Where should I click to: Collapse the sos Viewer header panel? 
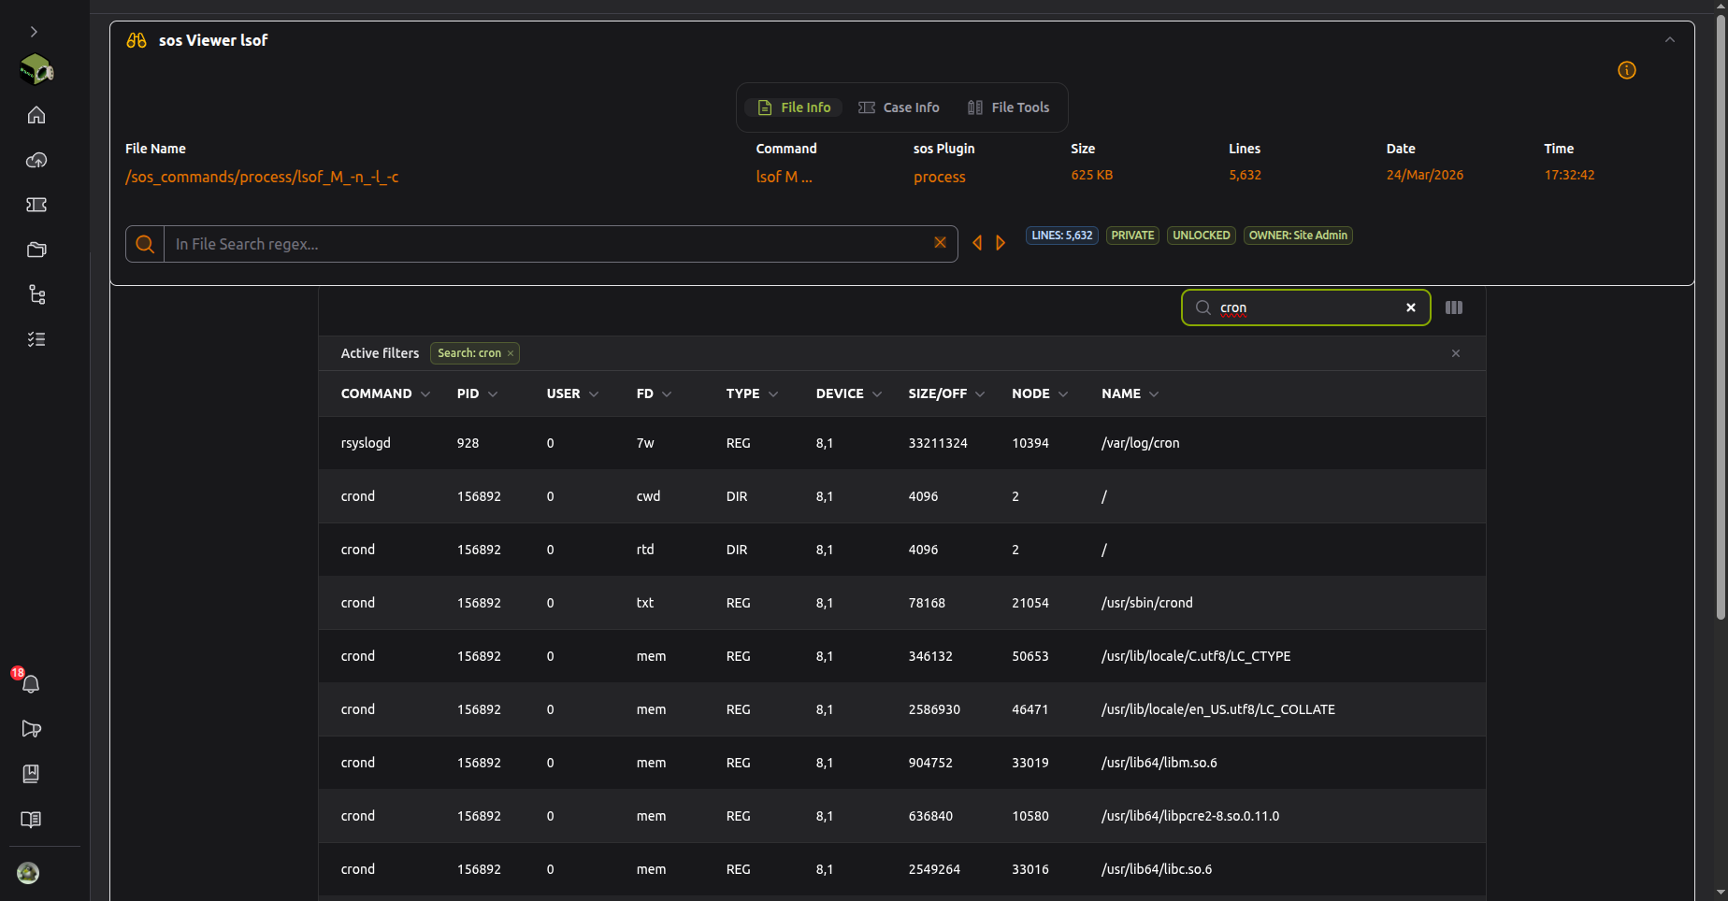coord(1670,39)
